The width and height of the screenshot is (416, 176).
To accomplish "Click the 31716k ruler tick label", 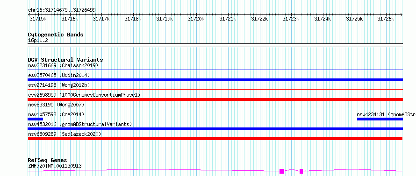I will [x=70, y=19].
